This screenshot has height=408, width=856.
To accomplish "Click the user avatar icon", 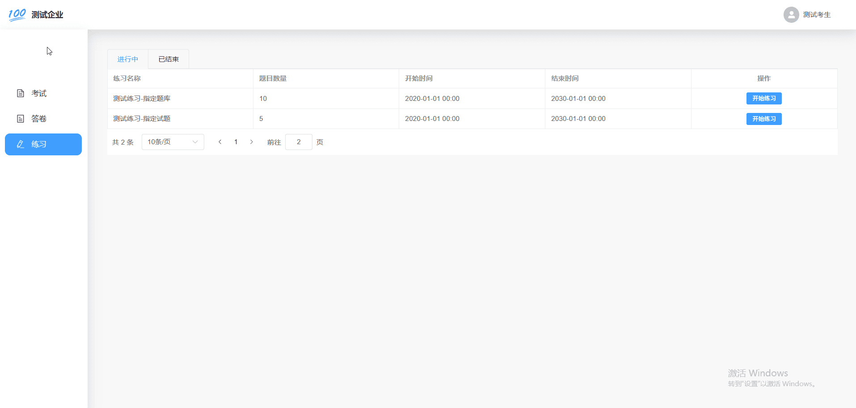I will pos(791,15).
